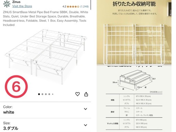This screenshot has height=132, width=176.
Task: Open the Visit the Store link
Action: [22, 6]
